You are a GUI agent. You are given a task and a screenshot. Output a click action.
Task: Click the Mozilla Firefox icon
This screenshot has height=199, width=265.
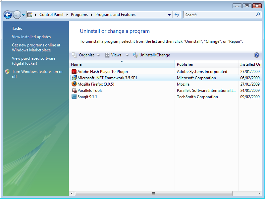tap(74, 84)
